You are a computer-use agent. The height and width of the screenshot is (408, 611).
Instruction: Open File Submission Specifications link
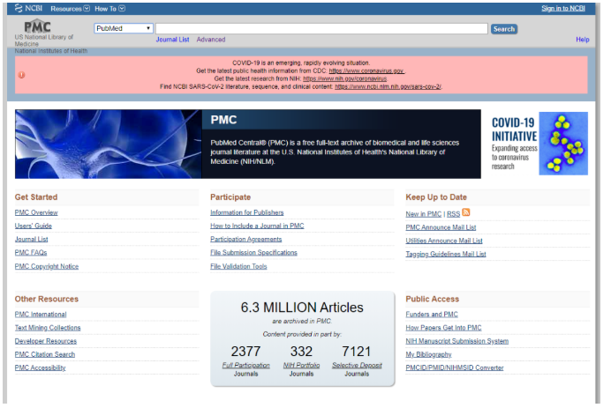253,252
